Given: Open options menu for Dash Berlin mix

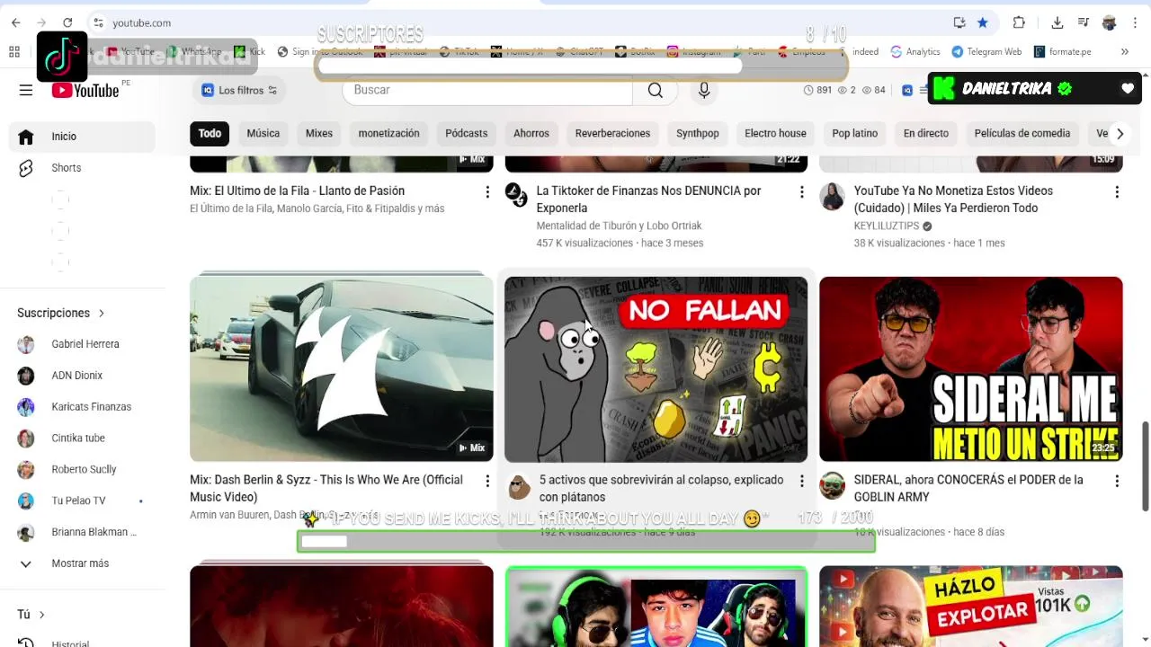Looking at the screenshot, I should click(487, 482).
